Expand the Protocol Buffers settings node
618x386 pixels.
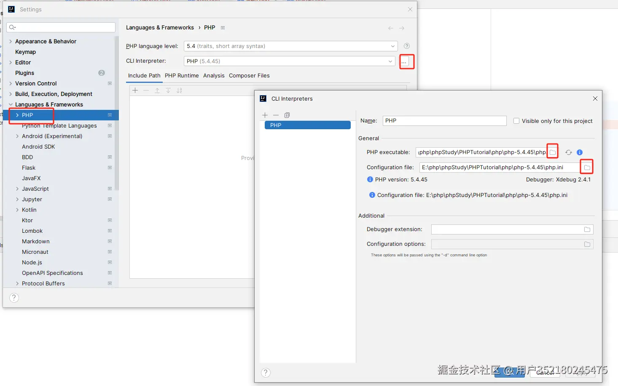[17, 283]
